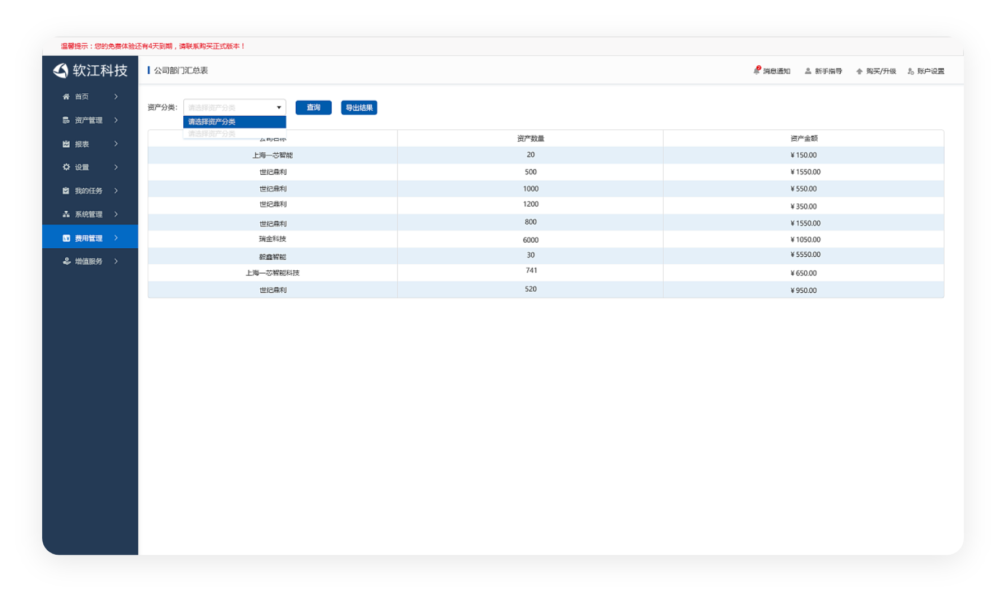Open the 资产管理 menu item

tap(90, 120)
